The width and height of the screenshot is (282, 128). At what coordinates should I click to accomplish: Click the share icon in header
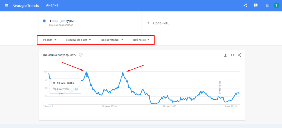pos(245,5)
